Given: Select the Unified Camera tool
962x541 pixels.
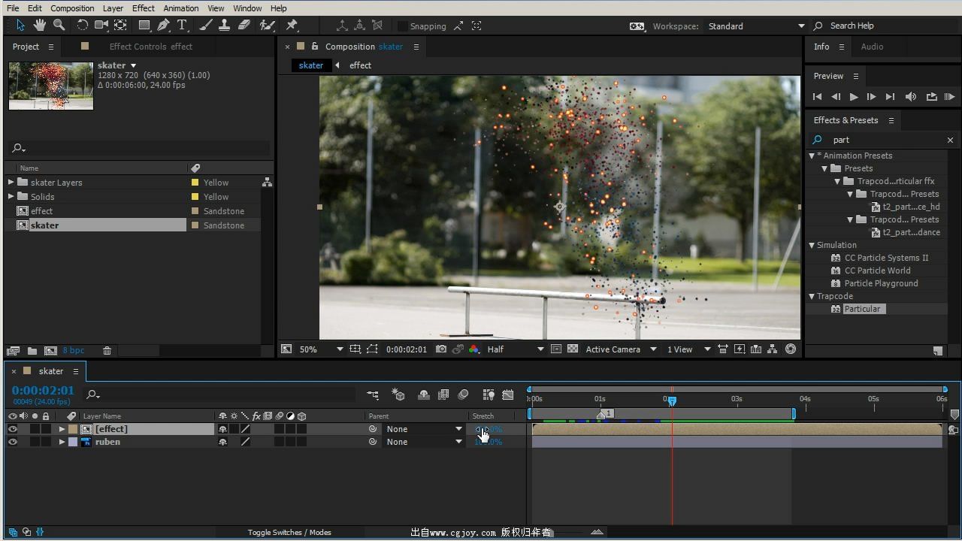Looking at the screenshot, I should pyautogui.click(x=101, y=26).
